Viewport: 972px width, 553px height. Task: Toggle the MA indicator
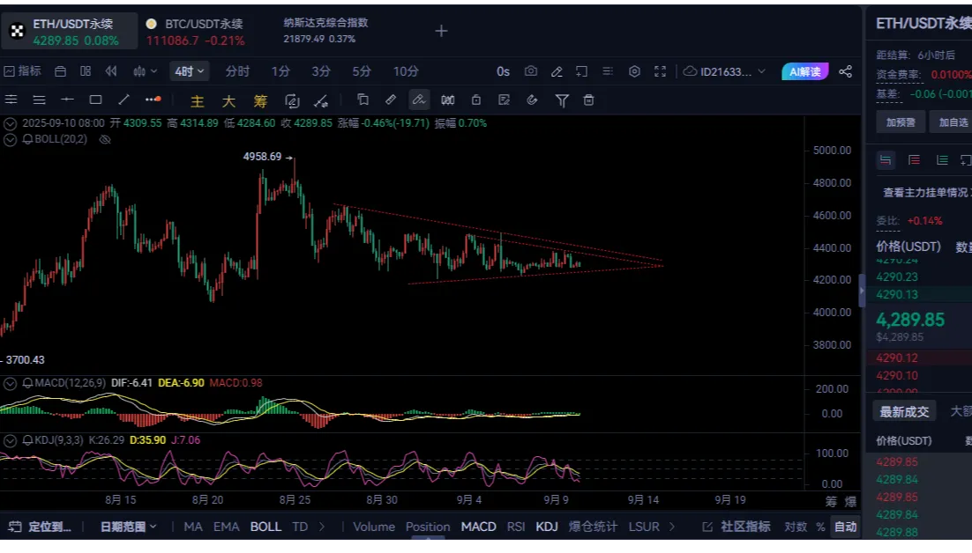(193, 527)
